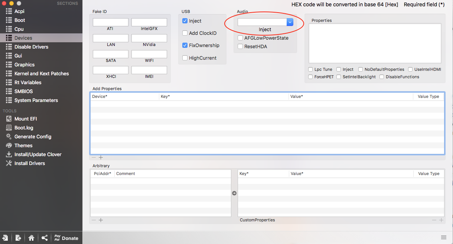
Task: Click the export configuration icon in bottom toolbar
Action: coord(18,238)
